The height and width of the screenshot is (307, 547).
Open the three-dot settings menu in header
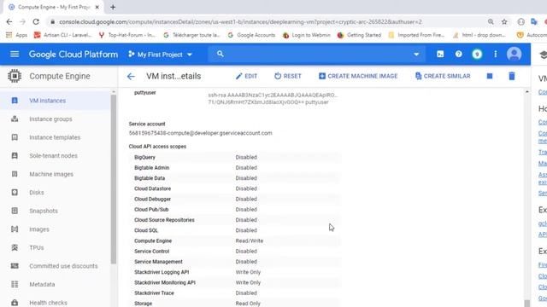pos(496,54)
